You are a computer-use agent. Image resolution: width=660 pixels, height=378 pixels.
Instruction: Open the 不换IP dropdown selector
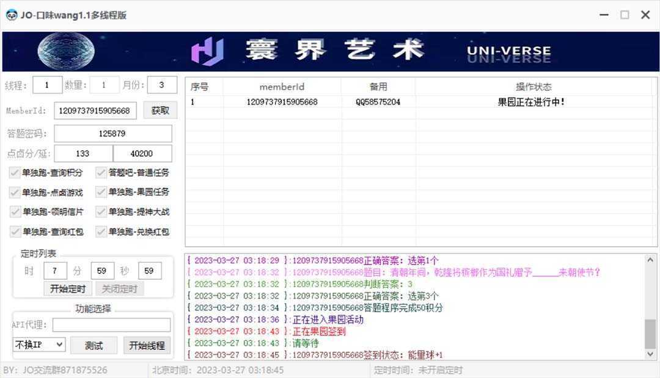pos(38,345)
